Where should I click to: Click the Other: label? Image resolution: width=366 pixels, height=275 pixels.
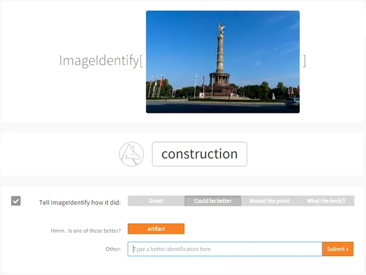coord(113,249)
